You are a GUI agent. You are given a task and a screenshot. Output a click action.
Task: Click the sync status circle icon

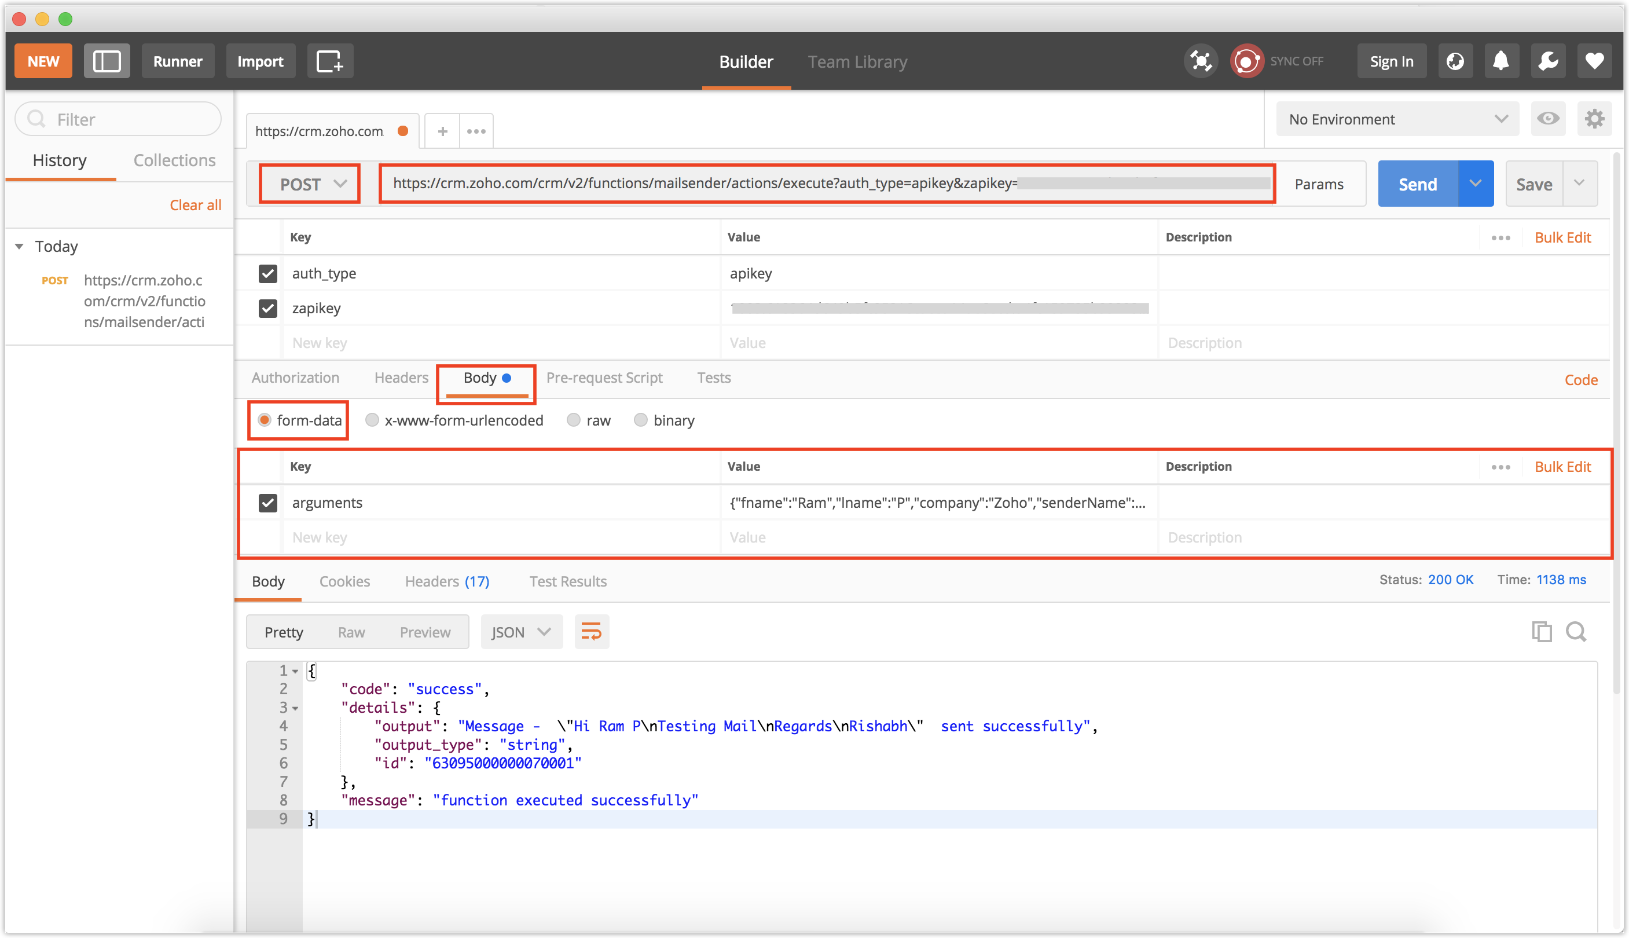click(1246, 61)
